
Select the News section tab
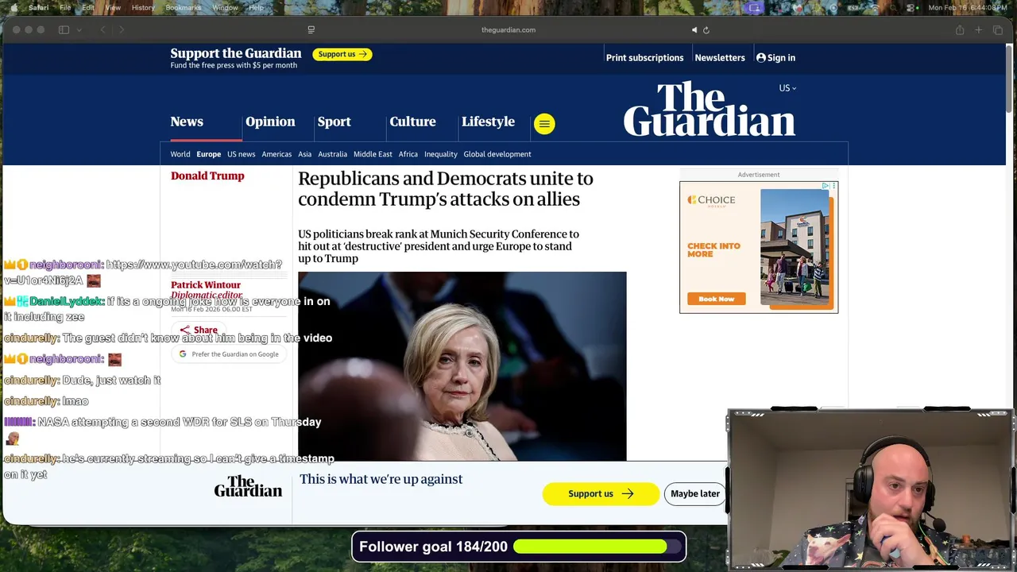[187, 122]
